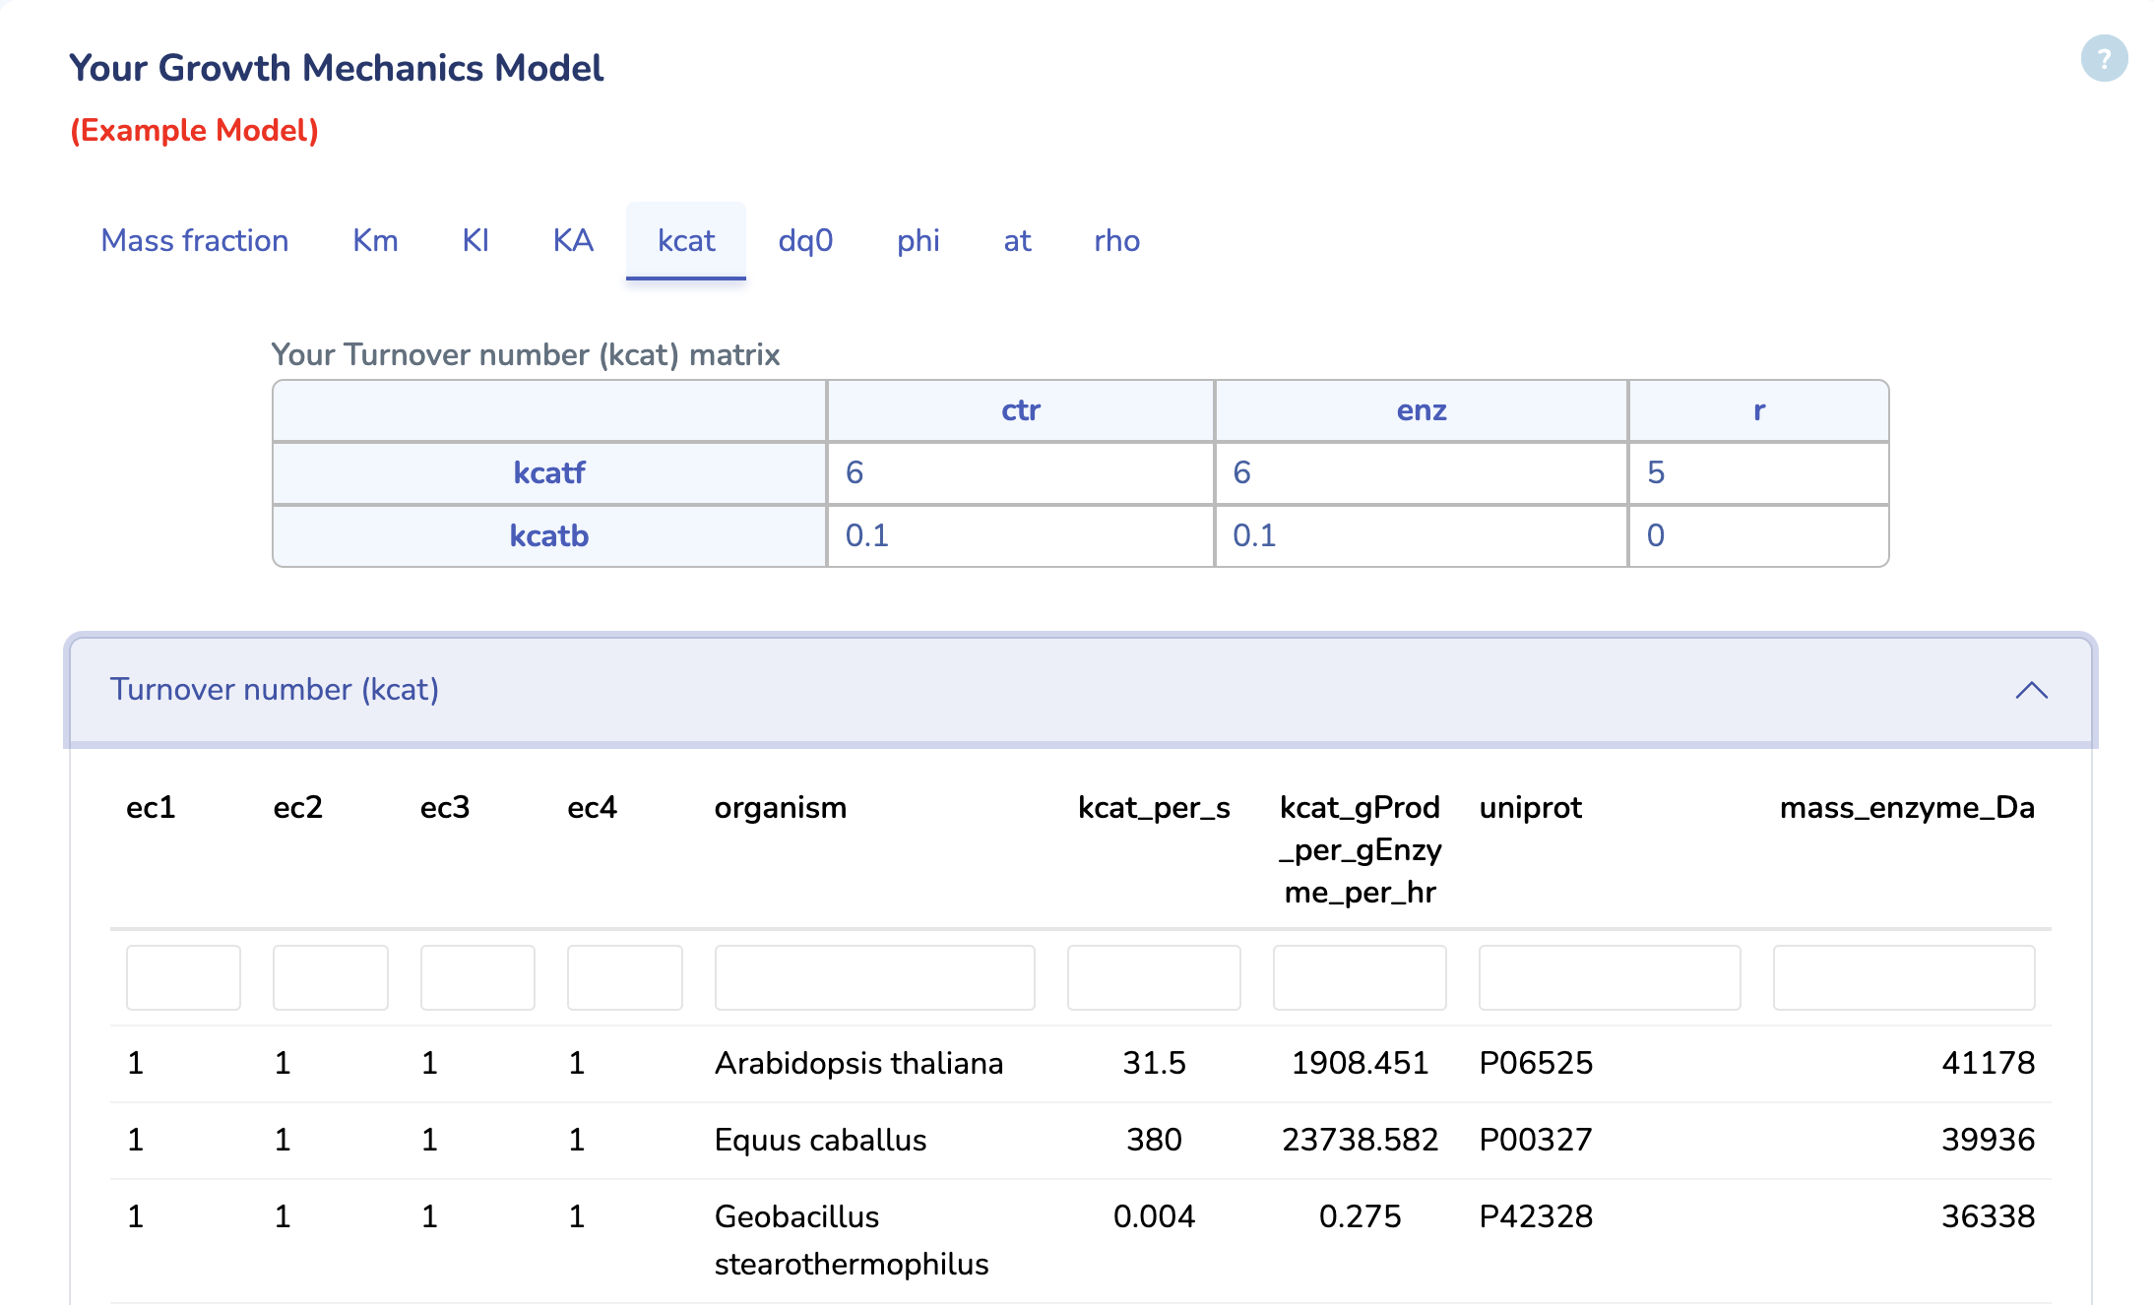This screenshot has width=2154, height=1305.
Task: Select the uniprot entry P06525
Action: point(1537,1063)
